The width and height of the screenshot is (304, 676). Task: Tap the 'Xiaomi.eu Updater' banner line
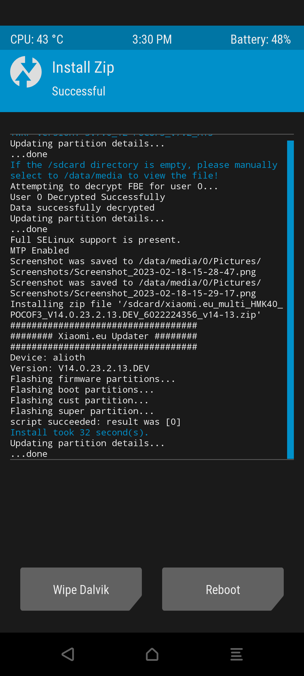pos(104,336)
